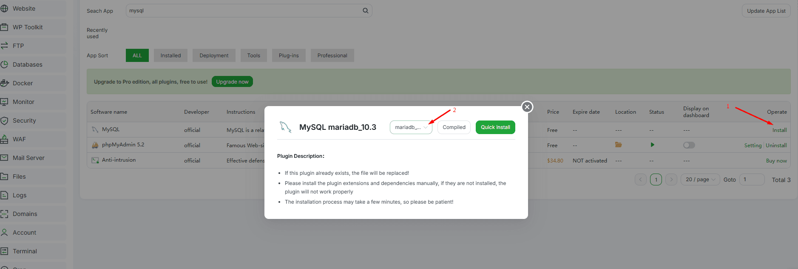Close the MySQL install dialog
Image resolution: width=798 pixels, height=269 pixels.
(527, 107)
